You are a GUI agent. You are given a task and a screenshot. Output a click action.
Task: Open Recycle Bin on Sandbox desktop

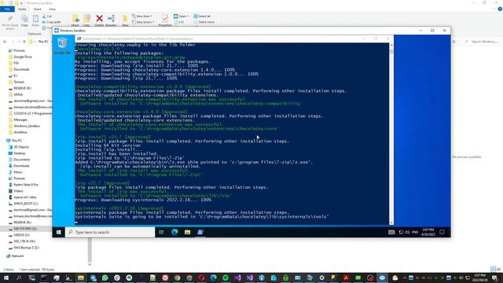coord(63,46)
